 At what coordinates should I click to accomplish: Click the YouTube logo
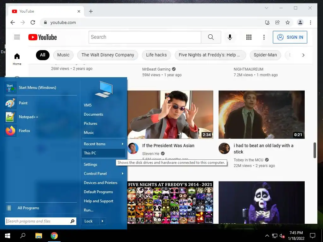[x=43, y=37]
